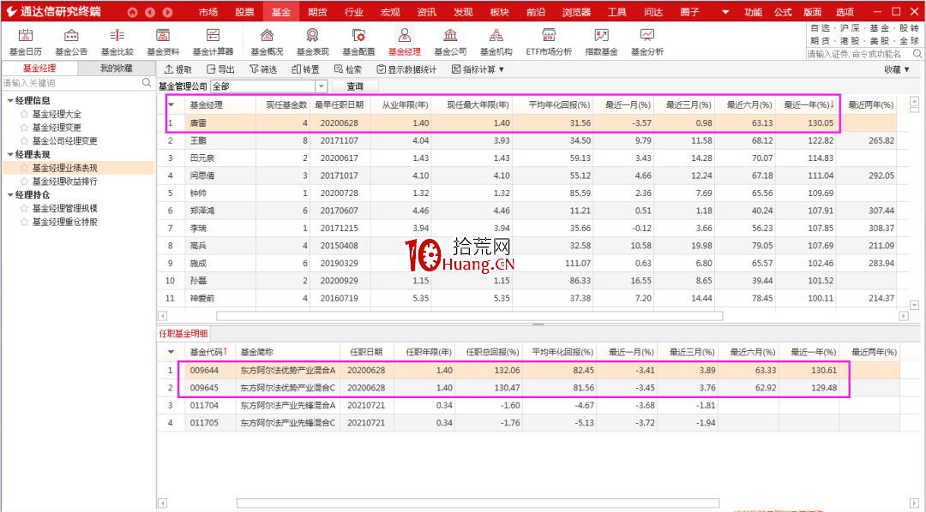926x512 pixels.
Task: Click the back arrow in the title bar
Action: [x=150, y=12]
